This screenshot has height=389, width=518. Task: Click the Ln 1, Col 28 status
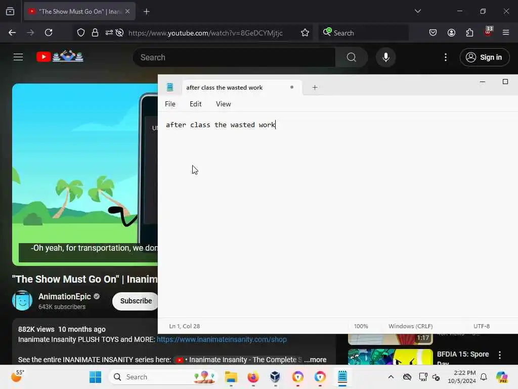pos(184,326)
